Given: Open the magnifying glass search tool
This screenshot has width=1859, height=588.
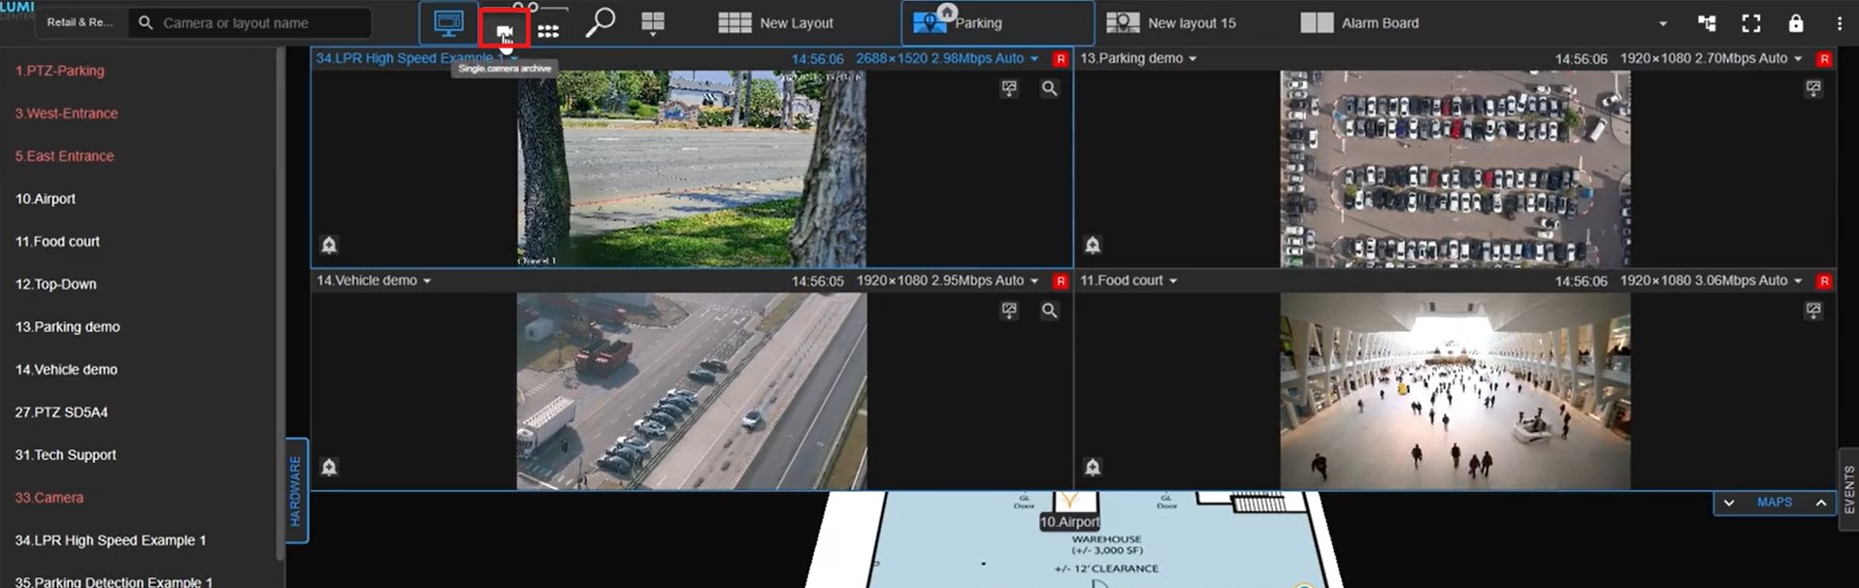Looking at the screenshot, I should 600,22.
